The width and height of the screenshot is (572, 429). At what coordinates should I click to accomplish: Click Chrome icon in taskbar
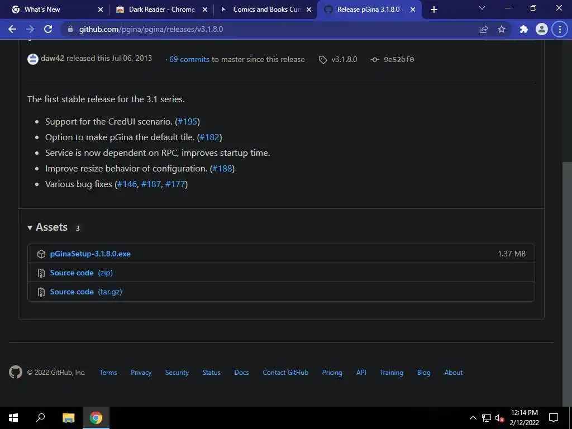point(96,418)
